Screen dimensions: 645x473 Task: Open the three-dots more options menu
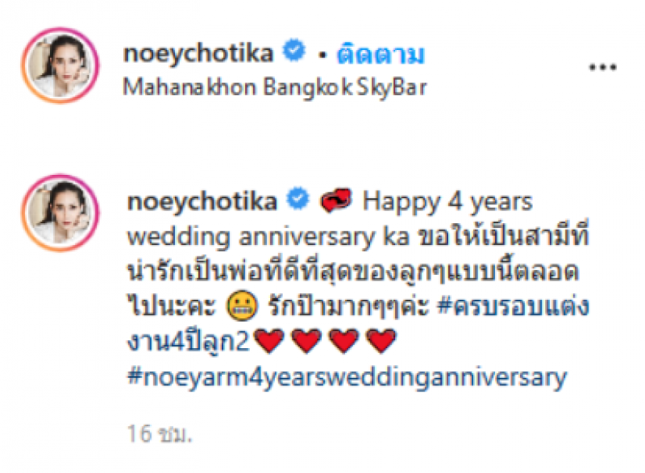pos(602,67)
